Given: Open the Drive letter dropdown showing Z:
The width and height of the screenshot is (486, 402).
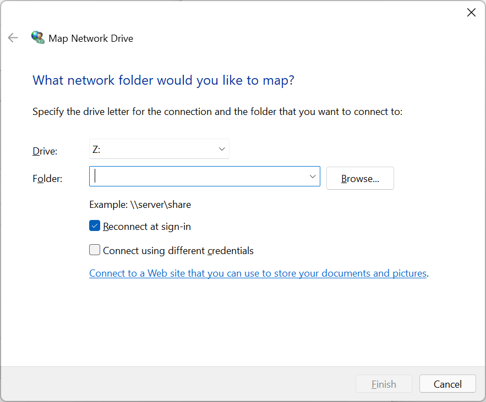Looking at the screenshot, I should [159, 149].
